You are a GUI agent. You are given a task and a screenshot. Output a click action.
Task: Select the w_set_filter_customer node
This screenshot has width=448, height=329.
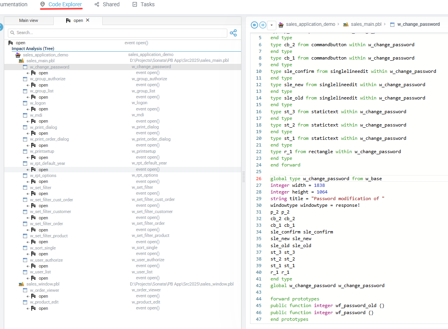pyautogui.click(x=50, y=211)
